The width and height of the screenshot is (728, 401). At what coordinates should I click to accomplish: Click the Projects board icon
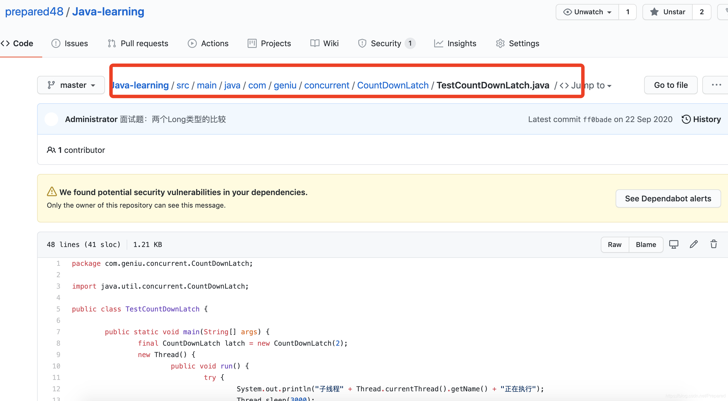[252, 43]
